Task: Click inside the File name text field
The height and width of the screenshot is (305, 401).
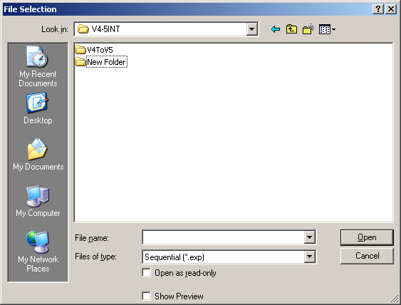Action: coord(223,237)
